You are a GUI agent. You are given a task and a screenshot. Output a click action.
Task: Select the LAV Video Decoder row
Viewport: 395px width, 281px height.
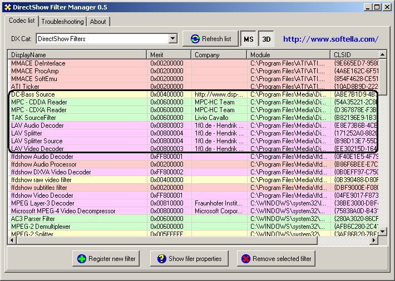[x=193, y=149]
